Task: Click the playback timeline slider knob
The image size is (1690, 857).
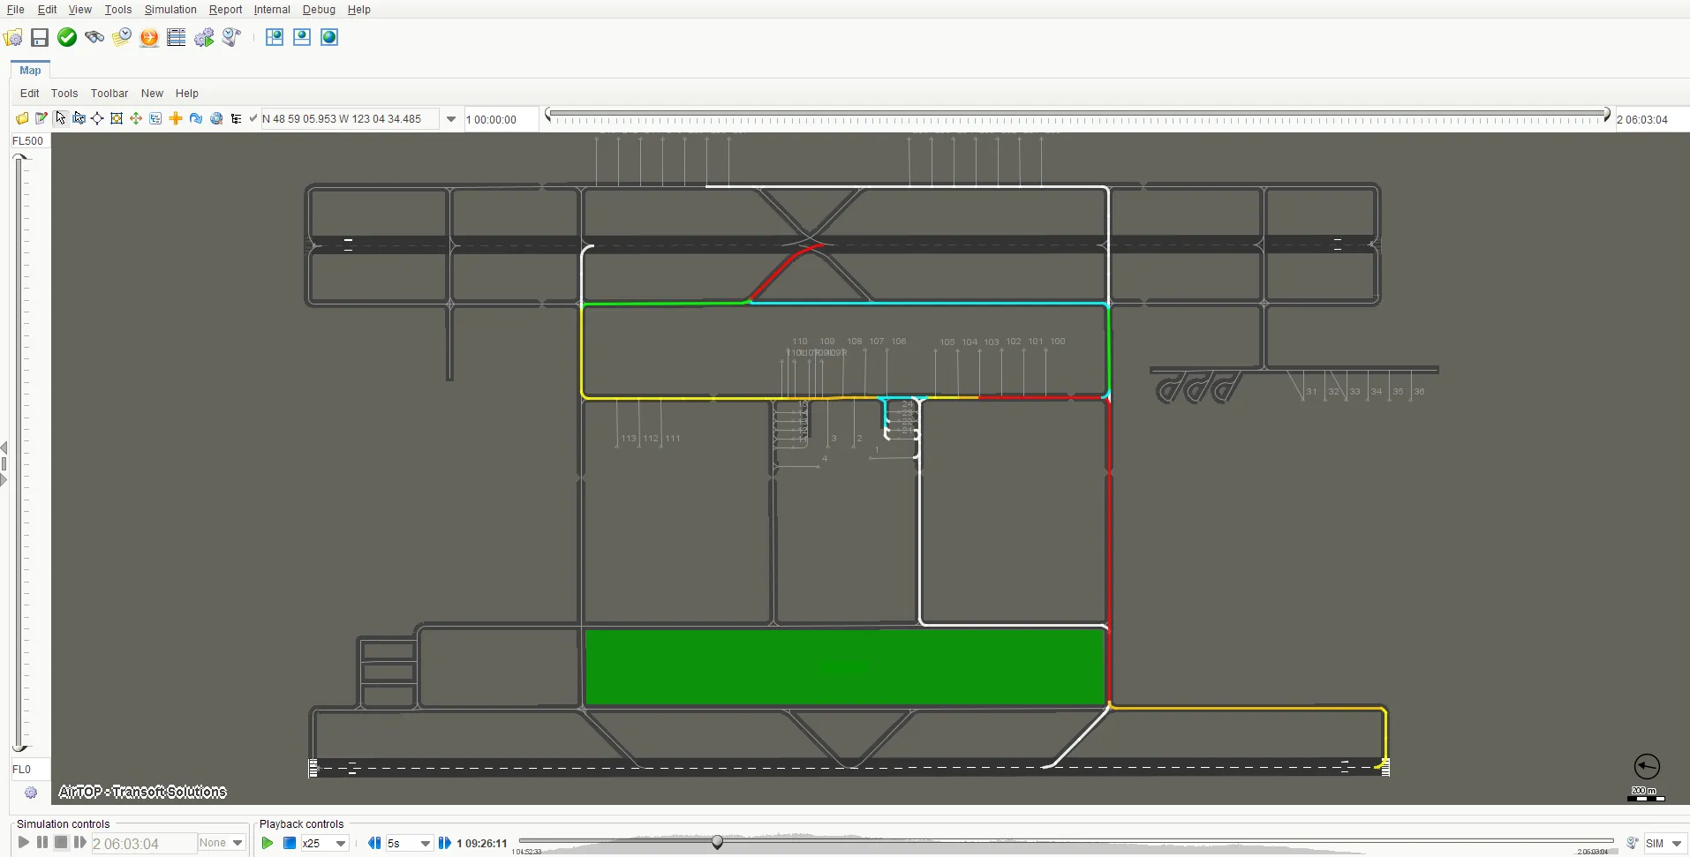Action: click(x=718, y=842)
